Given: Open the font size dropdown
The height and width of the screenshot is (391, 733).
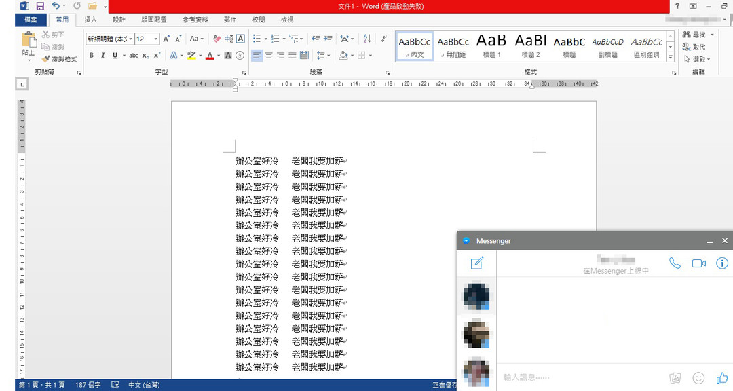Looking at the screenshot, I should point(156,39).
